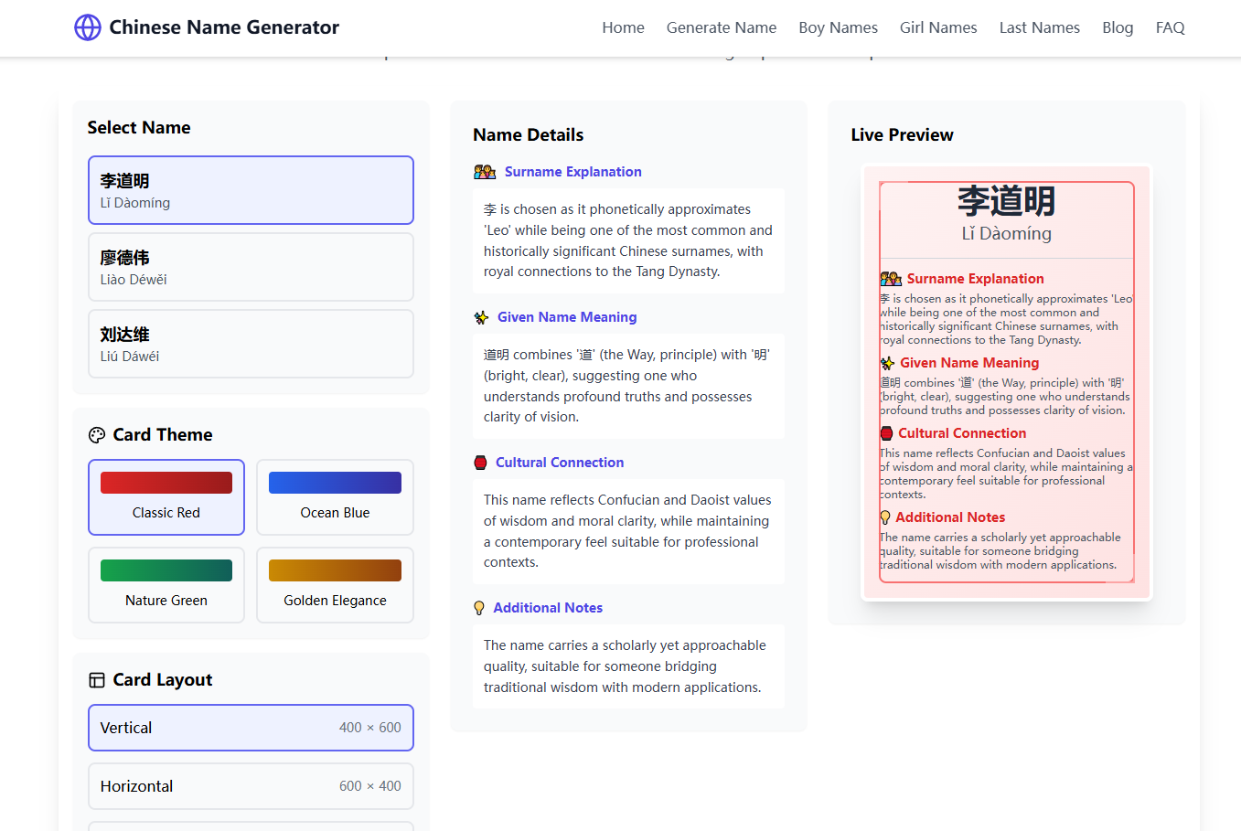Image resolution: width=1241 pixels, height=831 pixels.
Task: Click the Chinese Name Generator globe logo
Action: point(86,27)
